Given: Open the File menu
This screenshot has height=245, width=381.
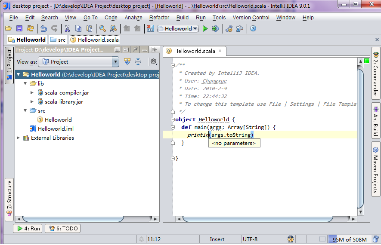Looking at the screenshot, I should tap(14, 18).
